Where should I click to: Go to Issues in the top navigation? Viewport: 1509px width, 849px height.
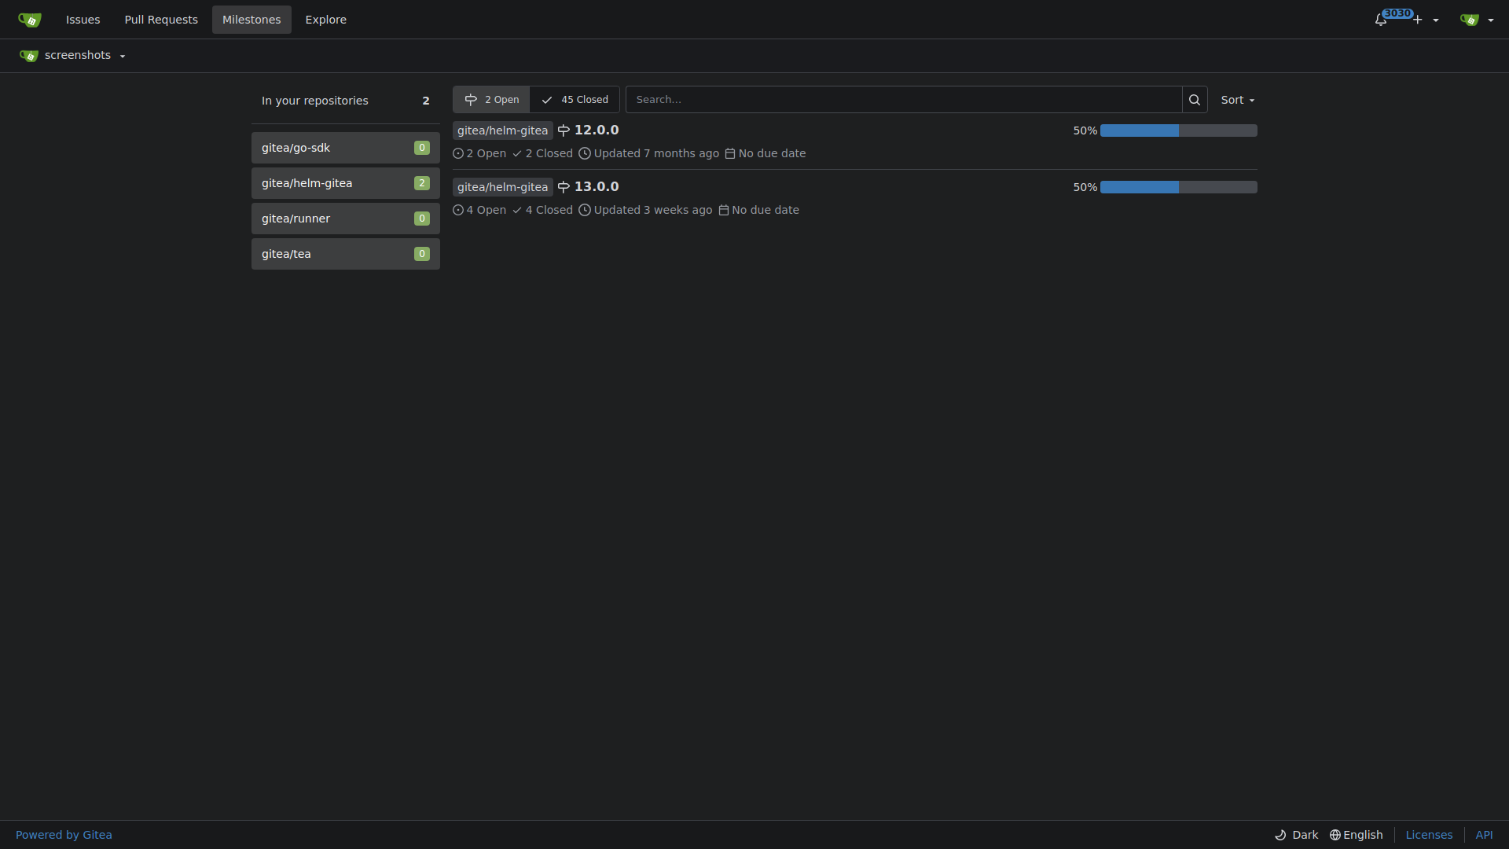(x=83, y=20)
